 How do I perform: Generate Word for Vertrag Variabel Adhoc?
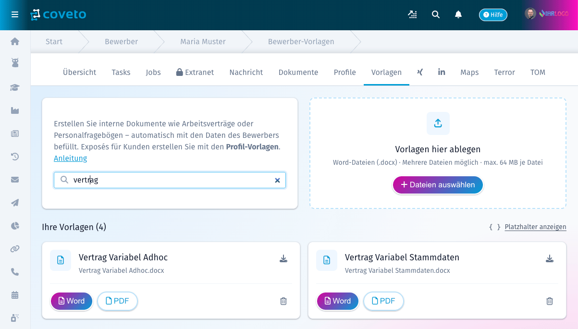72,301
